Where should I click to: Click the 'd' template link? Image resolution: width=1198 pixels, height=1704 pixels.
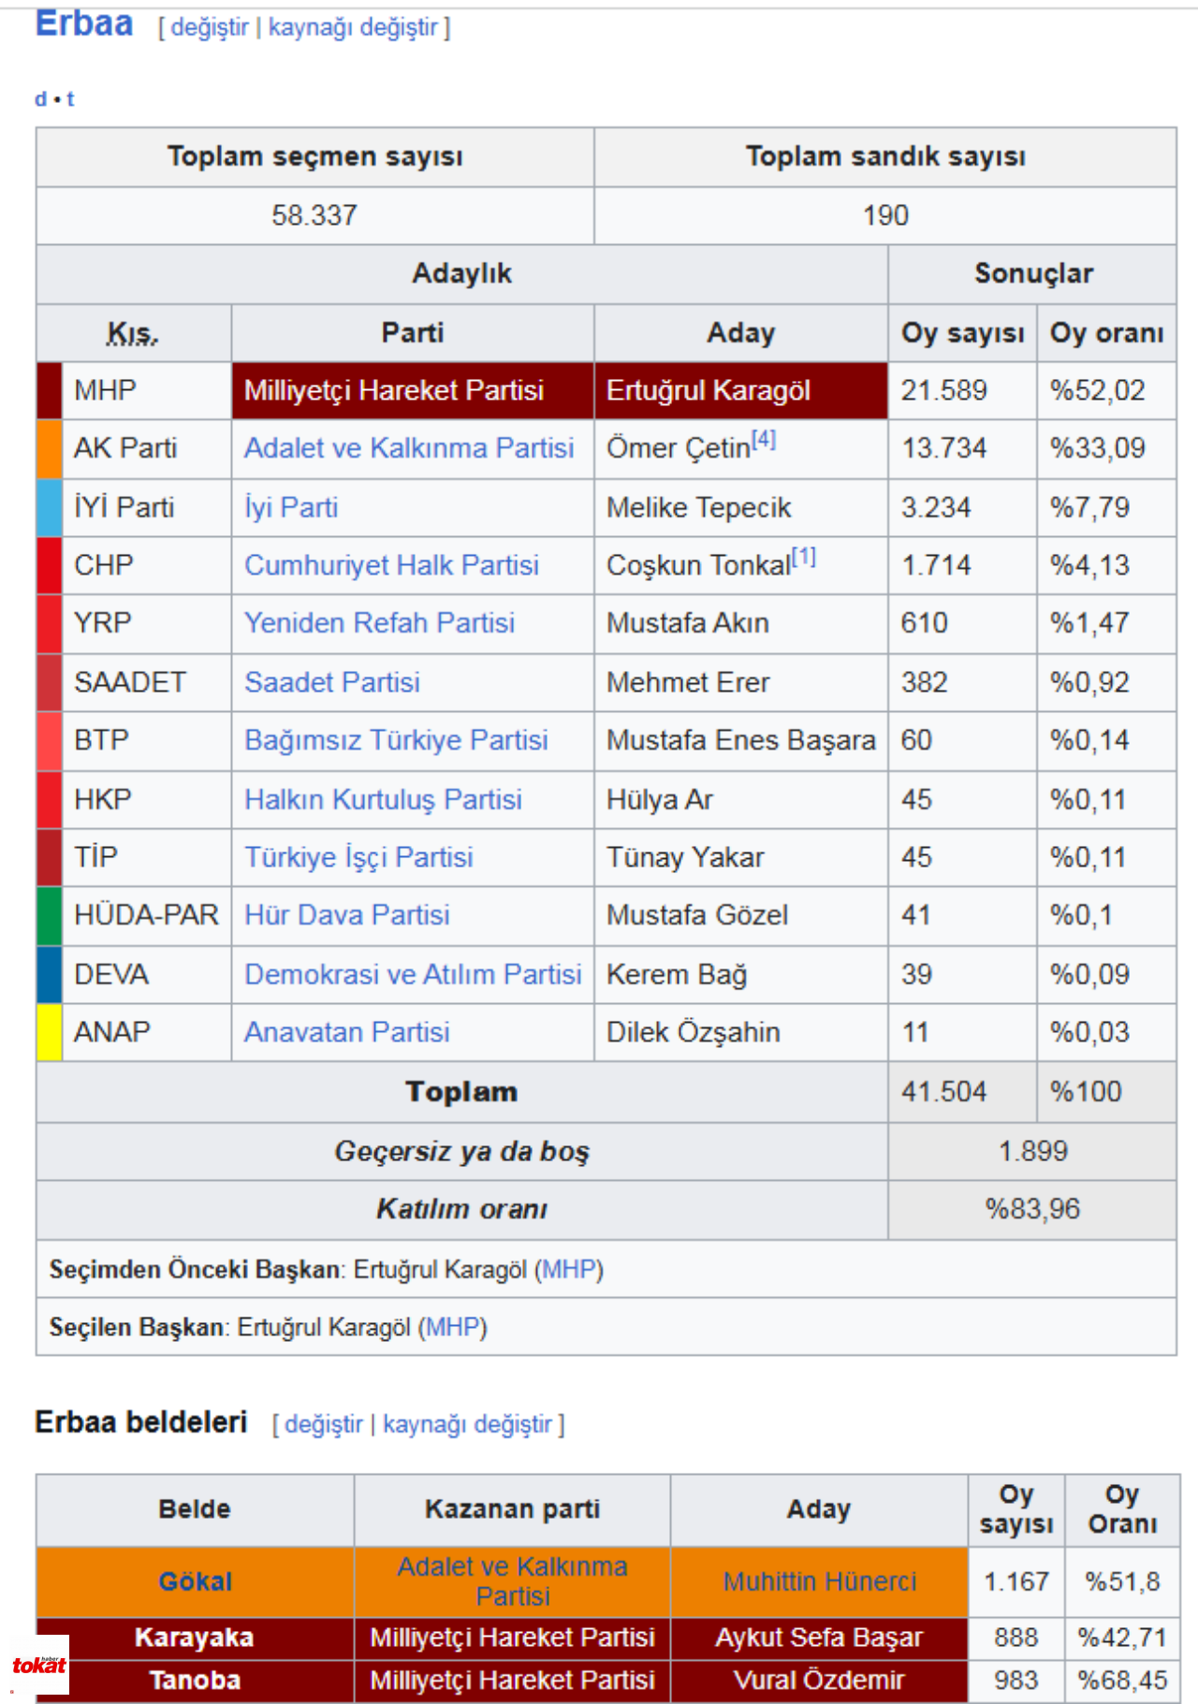pos(40,98)
